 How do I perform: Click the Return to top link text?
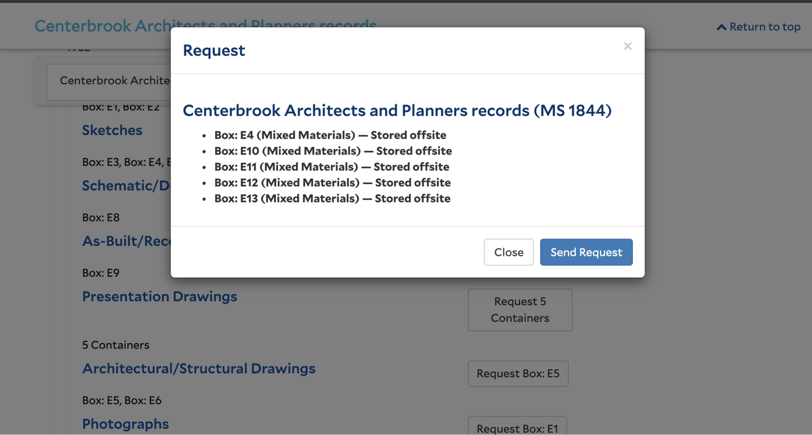tap(765, 27)
